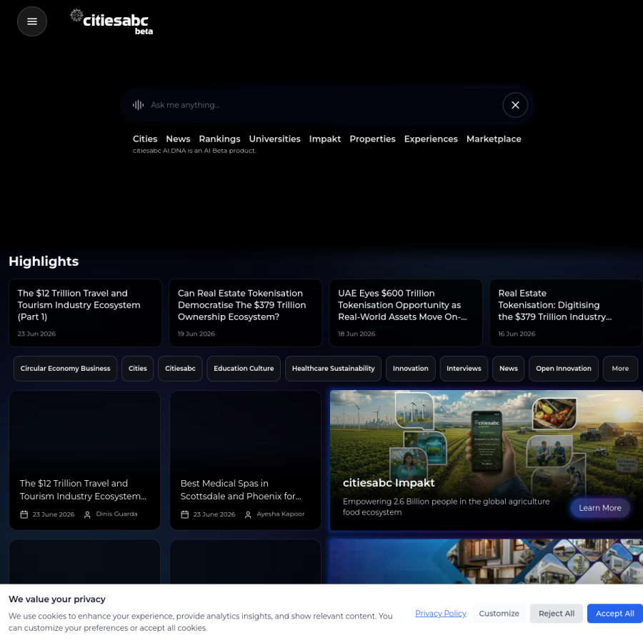This screenshot has width=643, height=643.
Task: Focus the 'Ask me anything...' search field
Action: point(324,105)
